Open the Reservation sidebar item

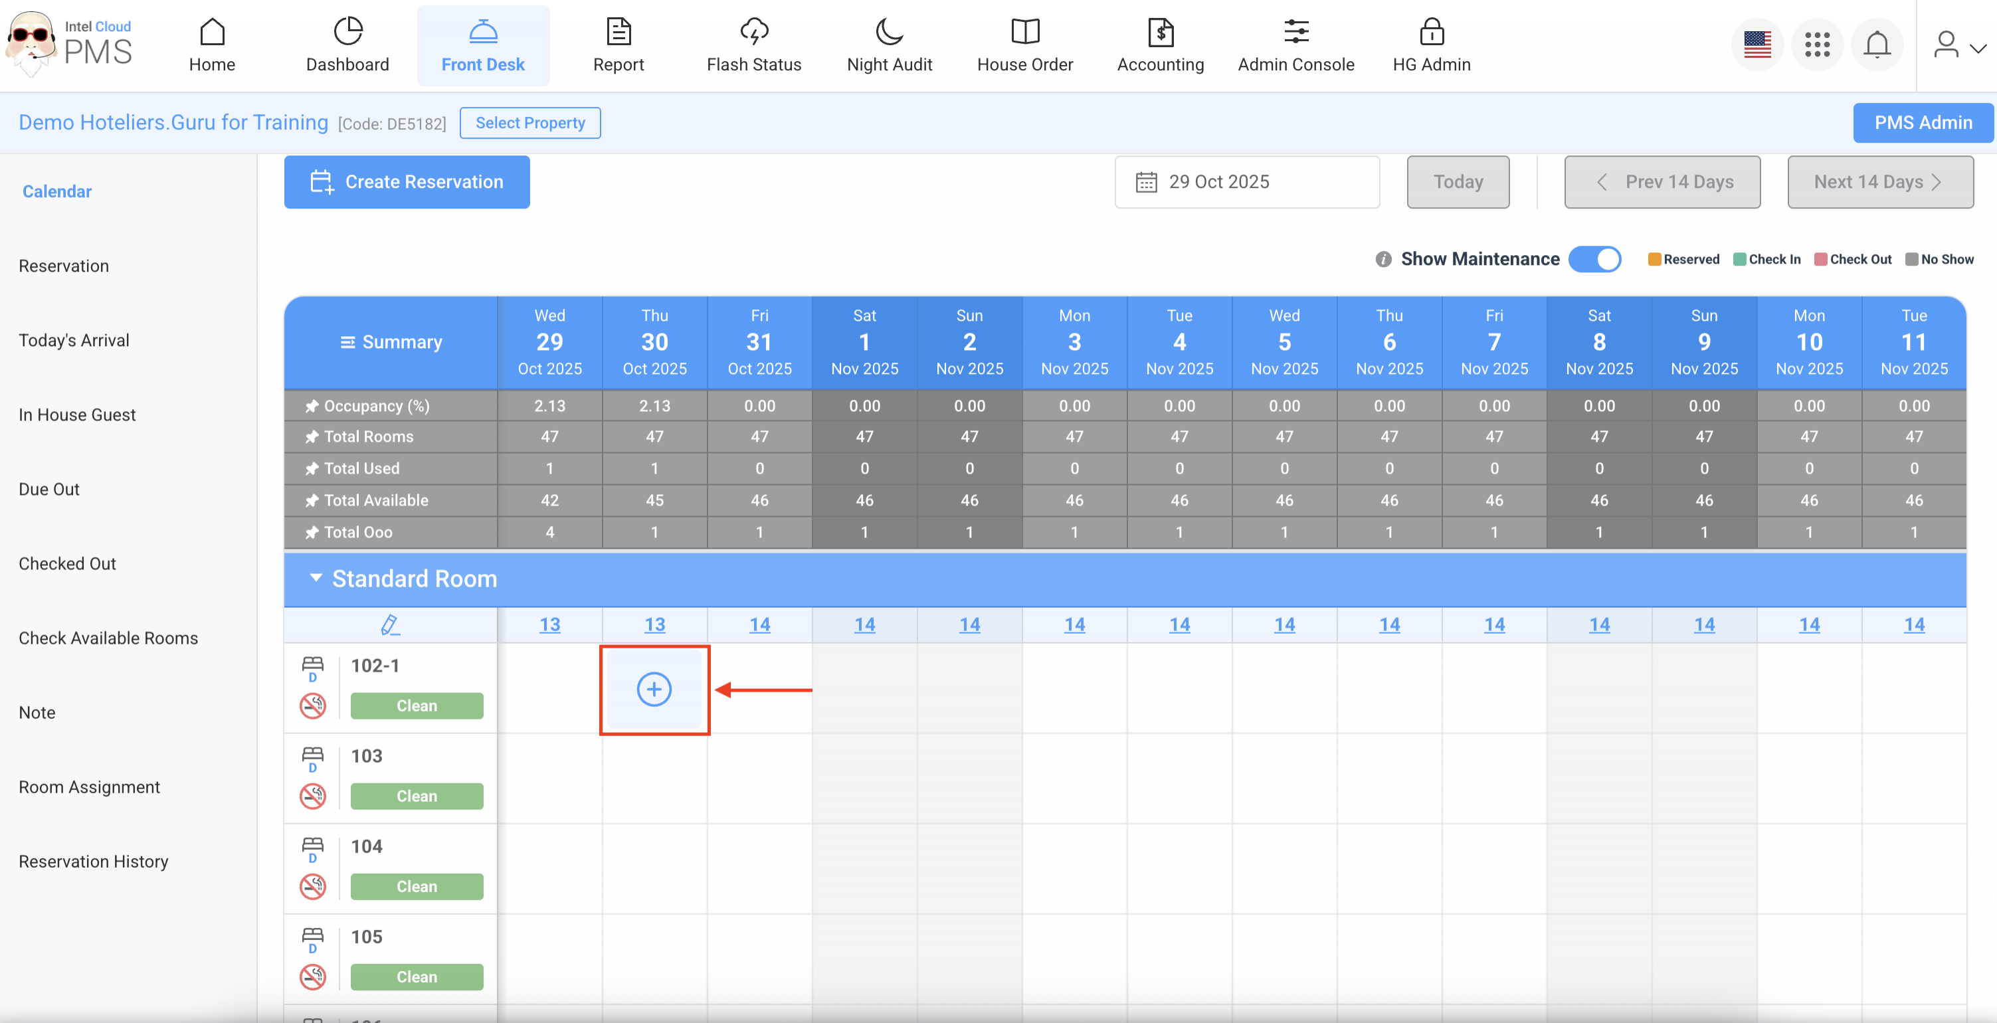(64, 266)
